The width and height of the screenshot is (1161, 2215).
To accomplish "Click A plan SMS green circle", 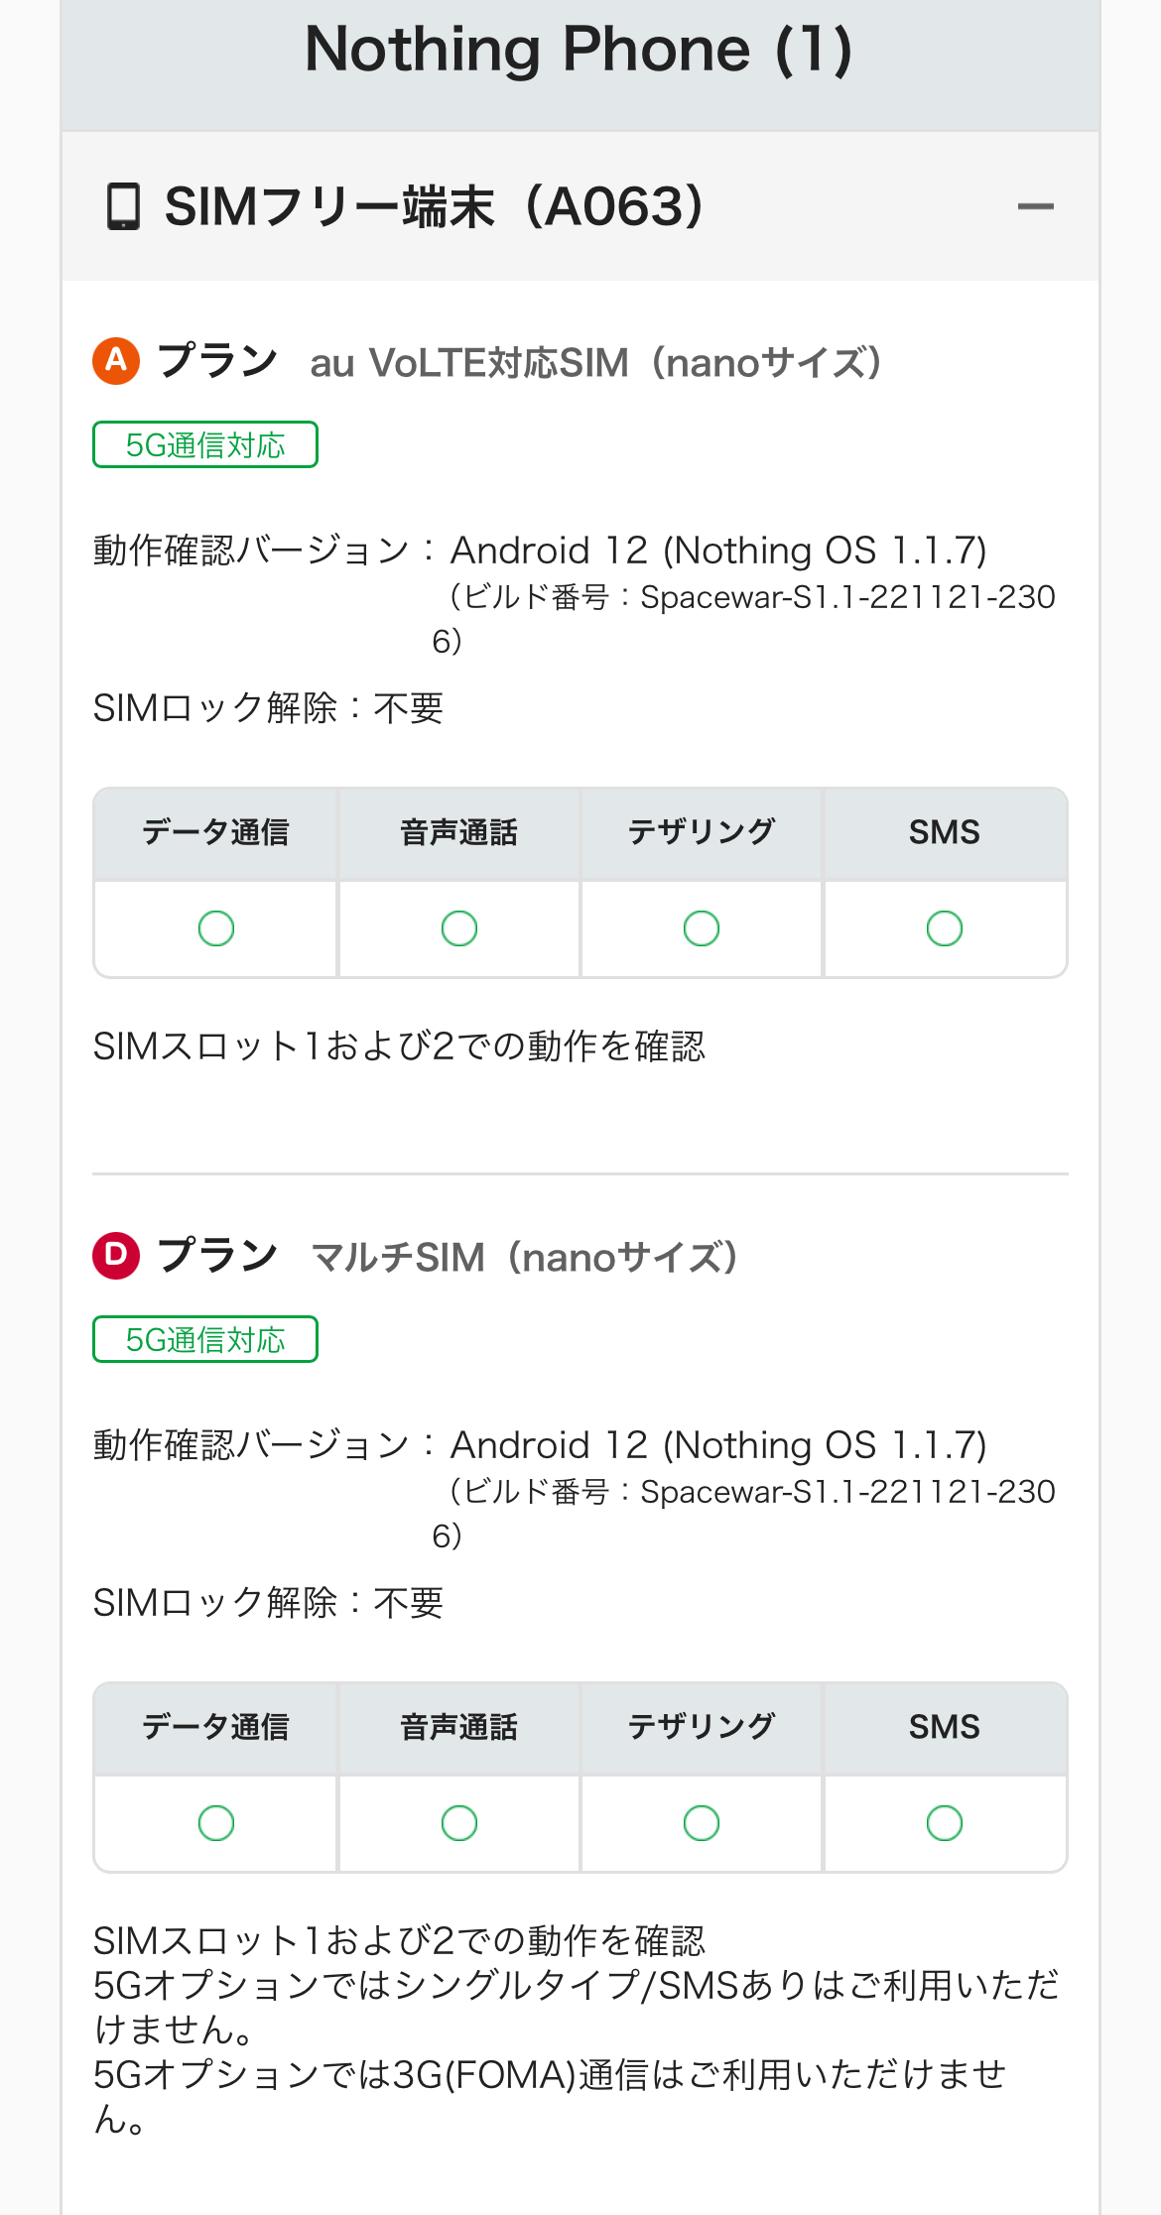I will point(945,928).
